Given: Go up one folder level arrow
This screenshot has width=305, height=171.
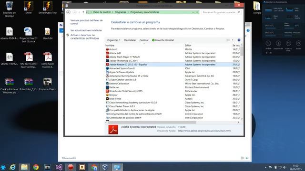Looking at the screenshot, I should click(x=83, y=12).
